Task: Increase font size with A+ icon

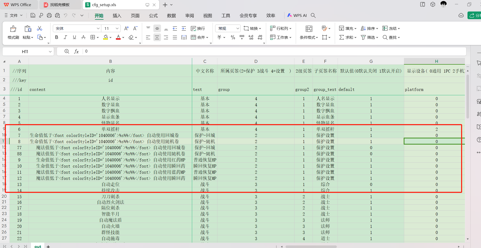Action: tap(126, 28)
